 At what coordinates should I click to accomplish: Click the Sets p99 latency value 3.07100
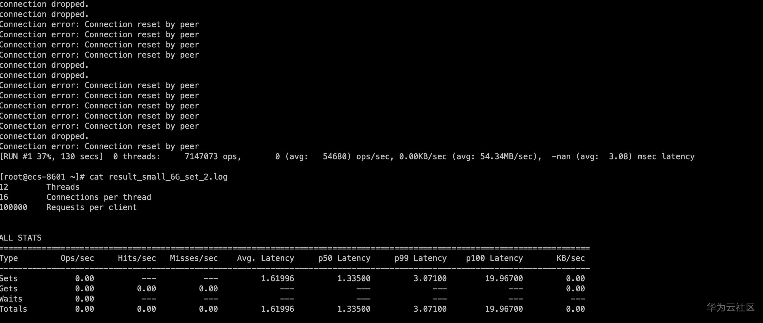[430, 279]
